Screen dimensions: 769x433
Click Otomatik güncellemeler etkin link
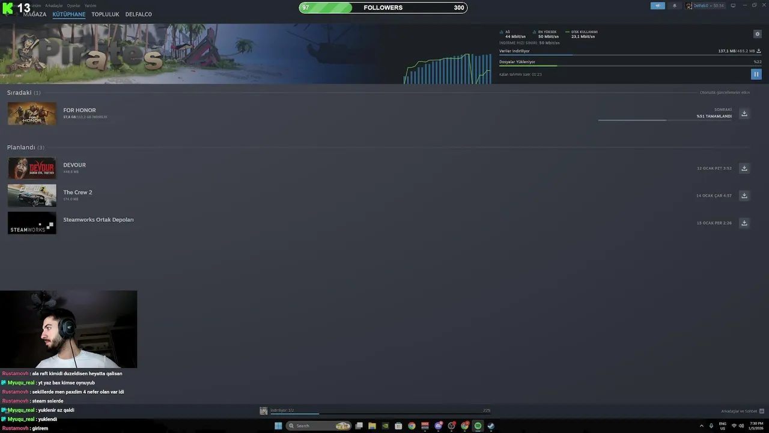(x=725, y=93)
